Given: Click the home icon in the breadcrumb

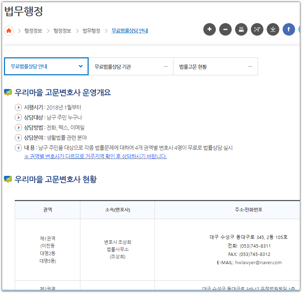Looking at the screenshot, I should [9, 31].
